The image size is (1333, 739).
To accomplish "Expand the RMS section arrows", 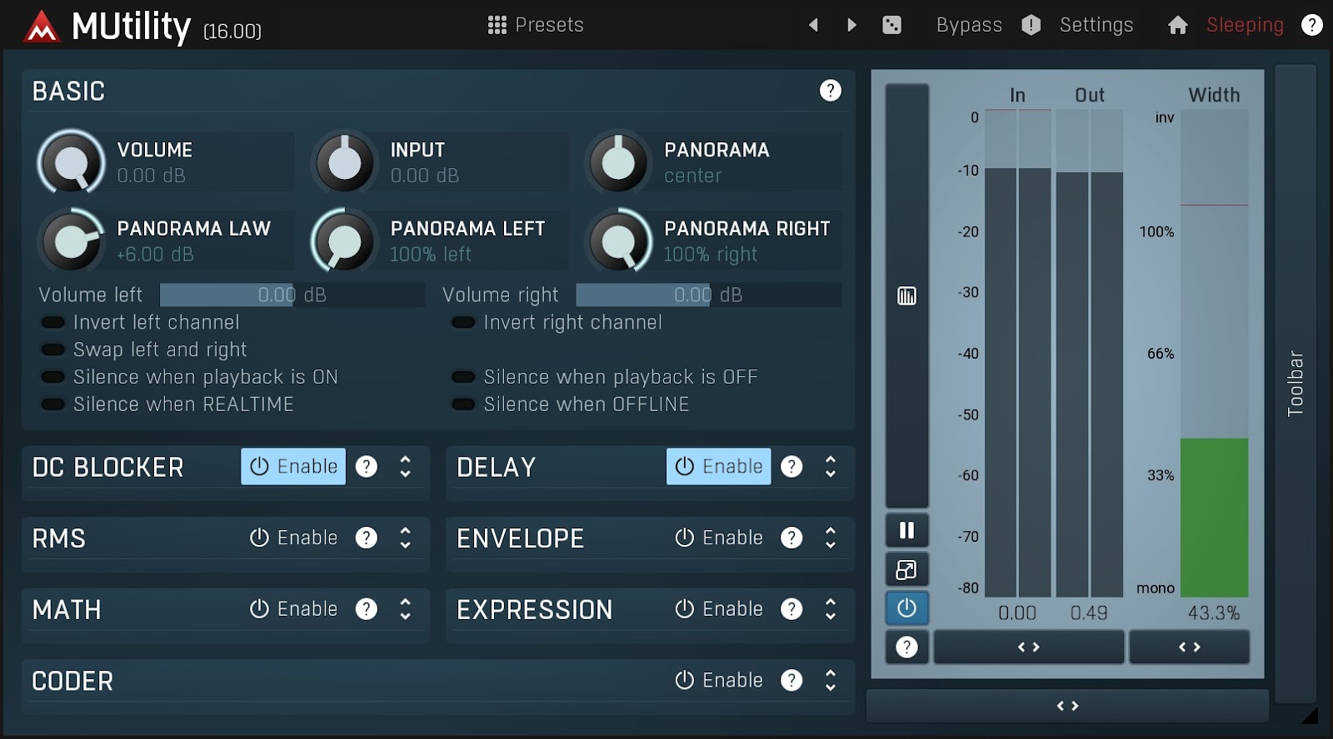I will (x=406, y=538).
